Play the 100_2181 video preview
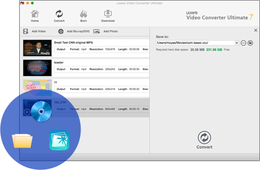Screen dimensions: 260x170 pyautogui.click(x=27, y=112)
